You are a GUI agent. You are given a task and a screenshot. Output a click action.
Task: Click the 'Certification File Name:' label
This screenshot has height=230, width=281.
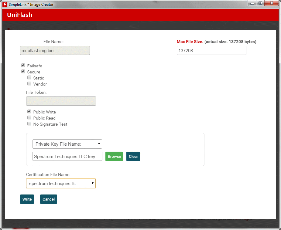48,174
